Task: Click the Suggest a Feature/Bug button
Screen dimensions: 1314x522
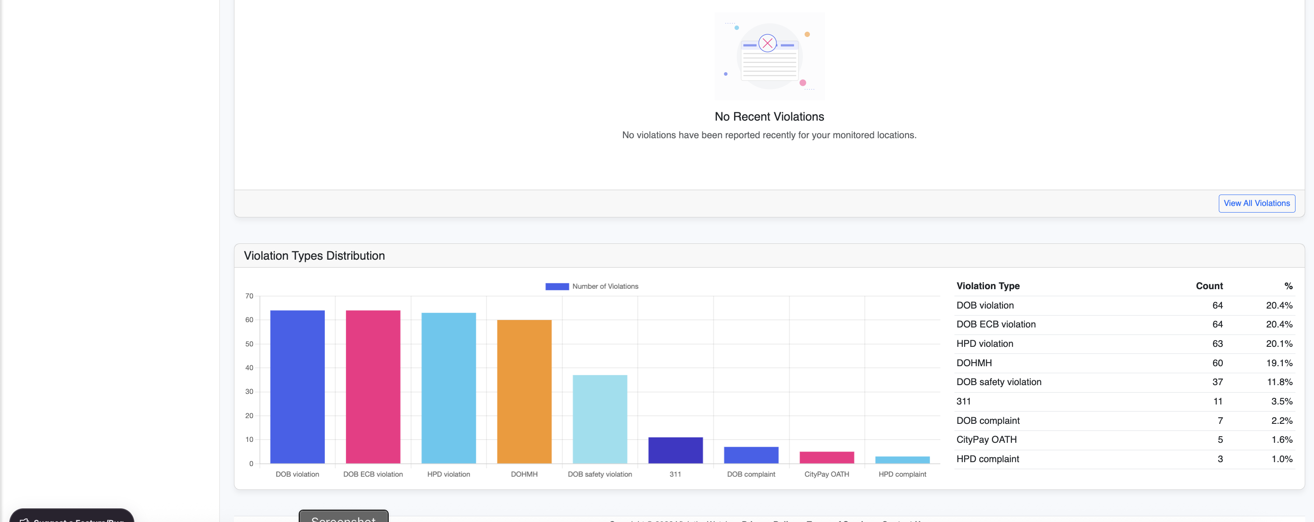Action: click(72, 516)
